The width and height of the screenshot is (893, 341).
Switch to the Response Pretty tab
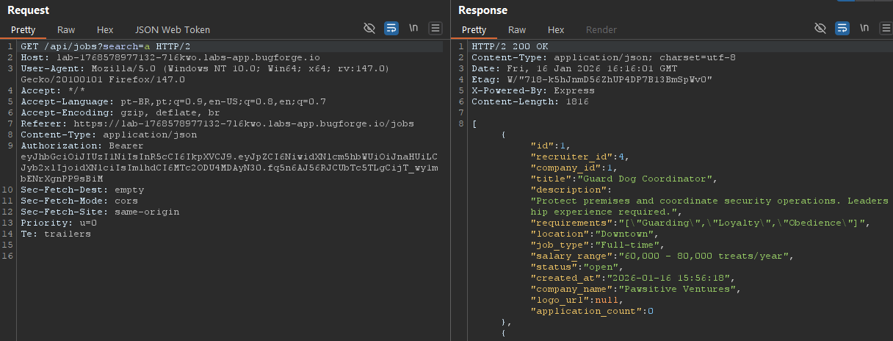(474, 30)
